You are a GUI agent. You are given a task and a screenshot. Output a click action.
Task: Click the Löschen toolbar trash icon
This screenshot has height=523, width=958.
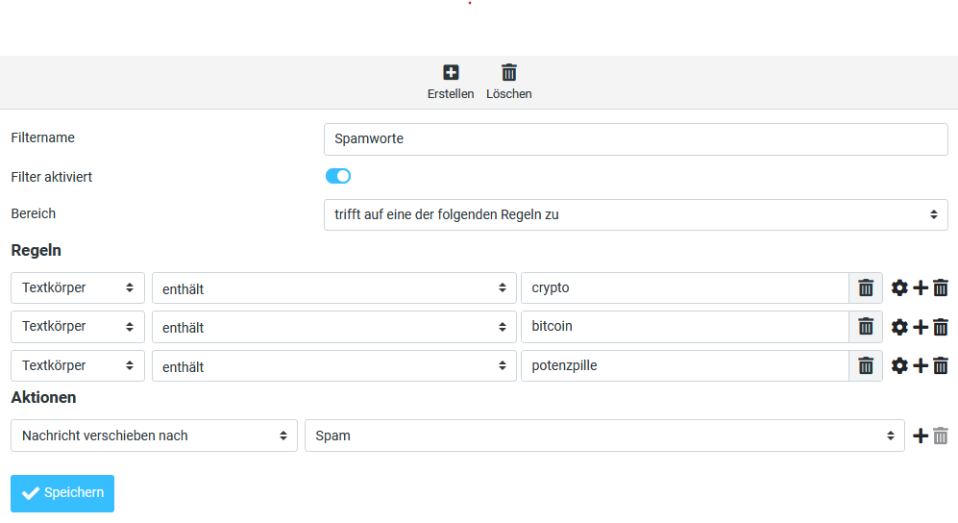[509, 73]
